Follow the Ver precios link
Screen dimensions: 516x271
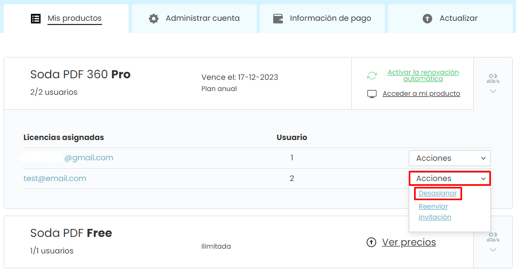tap(409, 242)
